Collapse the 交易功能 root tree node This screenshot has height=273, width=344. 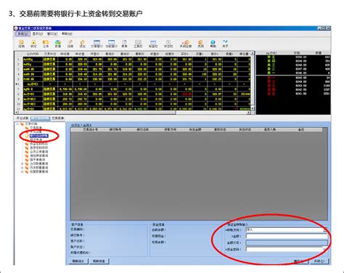pyautogui.click(x=17, y=123)
